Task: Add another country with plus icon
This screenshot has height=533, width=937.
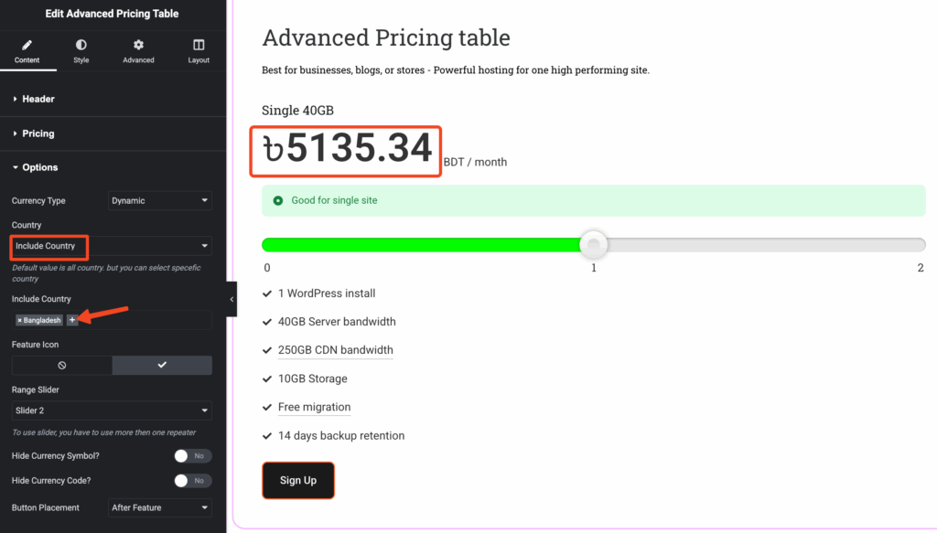Action: [72, 320]
